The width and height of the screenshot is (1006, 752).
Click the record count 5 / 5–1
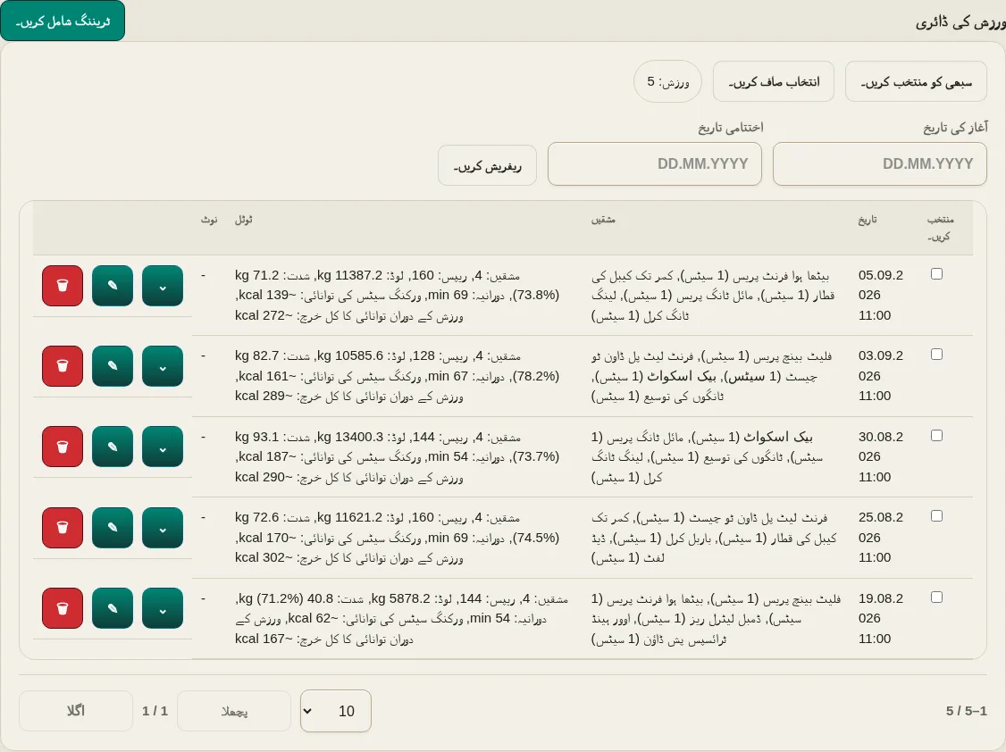pos(966,711)
